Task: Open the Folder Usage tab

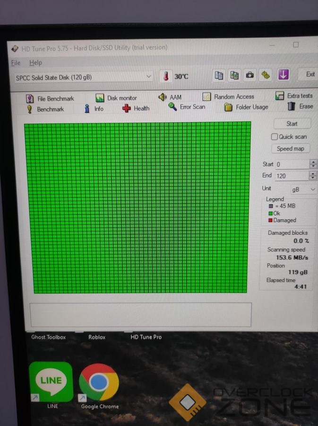Action: click(246, 107)
